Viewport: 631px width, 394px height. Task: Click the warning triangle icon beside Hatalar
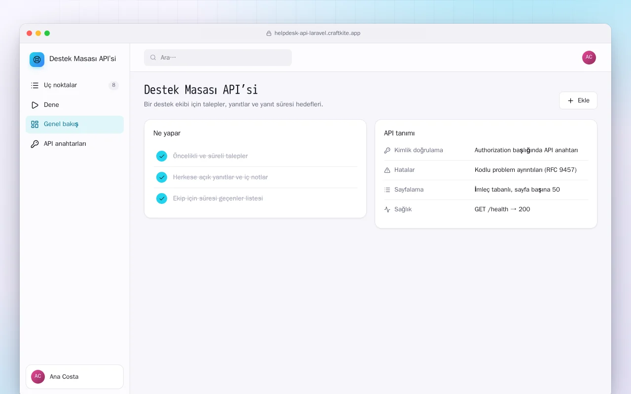387,170
